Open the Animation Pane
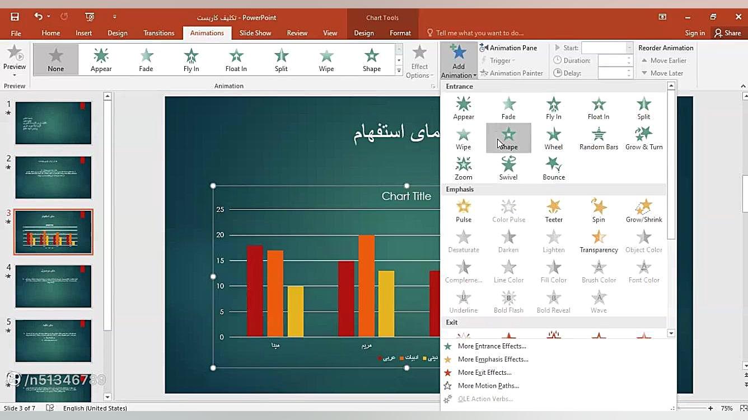Image resolution: width=748 pixels, height=420 pixels. pyautogui.click(x=508, y=48)
